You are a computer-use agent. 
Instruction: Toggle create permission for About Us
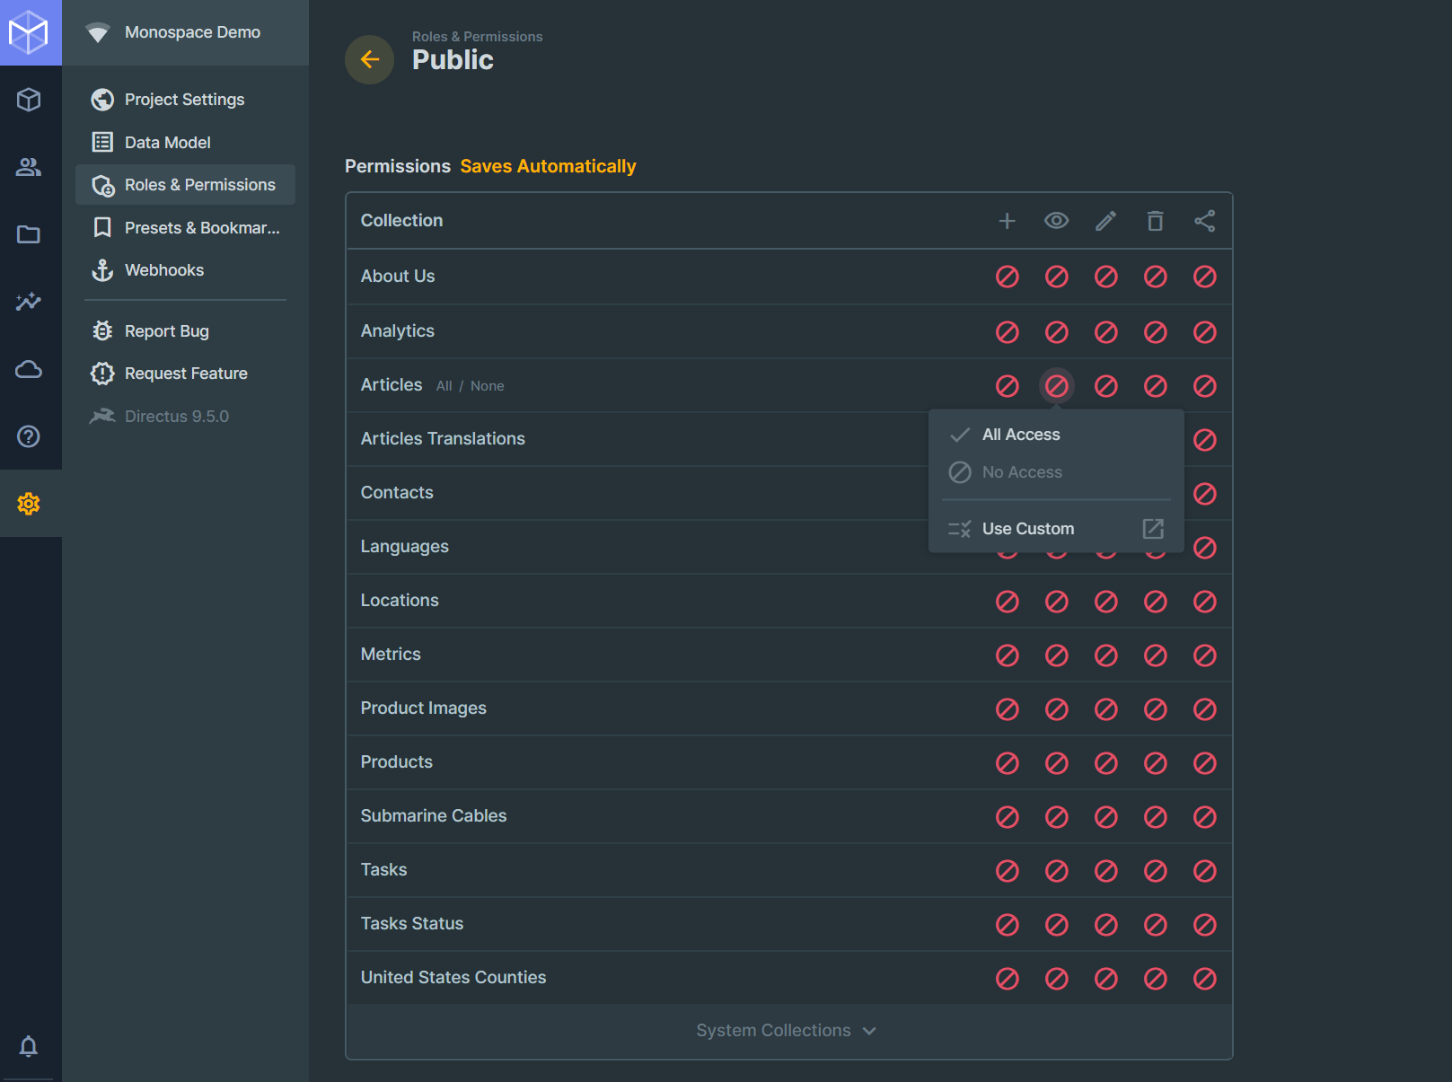pyautogui.click(x=1008, y=277)
